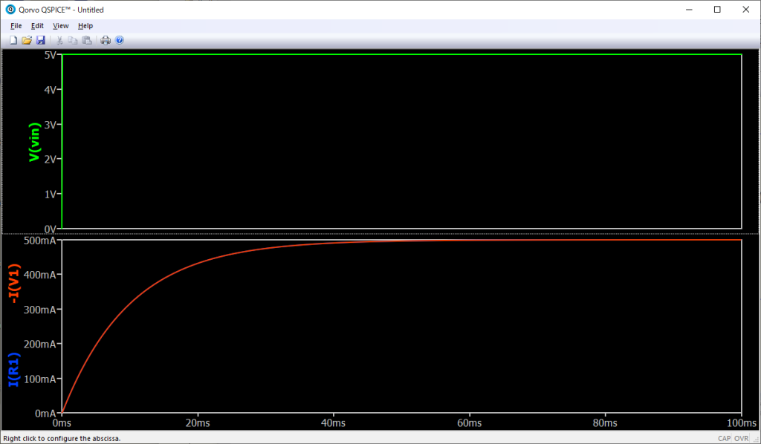Open the Help menu

click(85, 26)
